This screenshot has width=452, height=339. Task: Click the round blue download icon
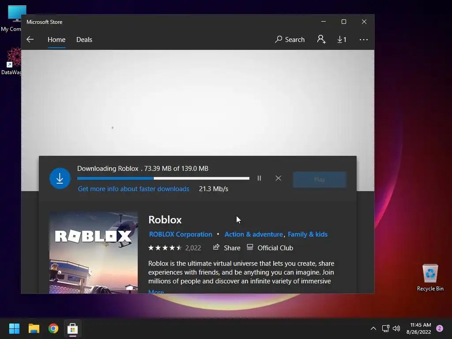click(60, 178)
